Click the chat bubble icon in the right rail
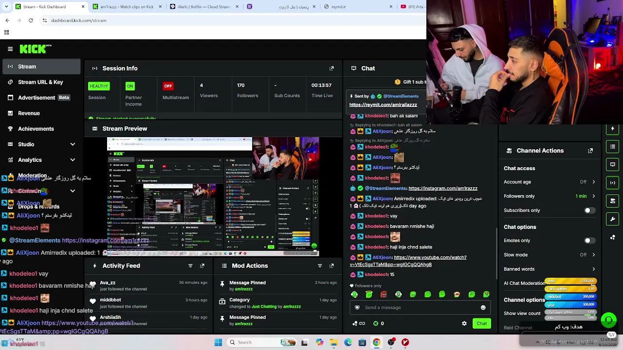 612,164
